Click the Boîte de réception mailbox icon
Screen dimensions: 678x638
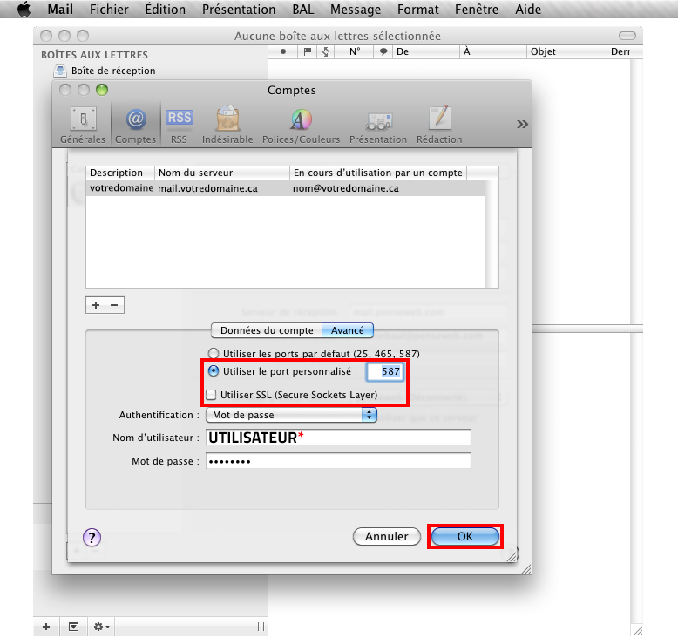click(x=60, y=71)
